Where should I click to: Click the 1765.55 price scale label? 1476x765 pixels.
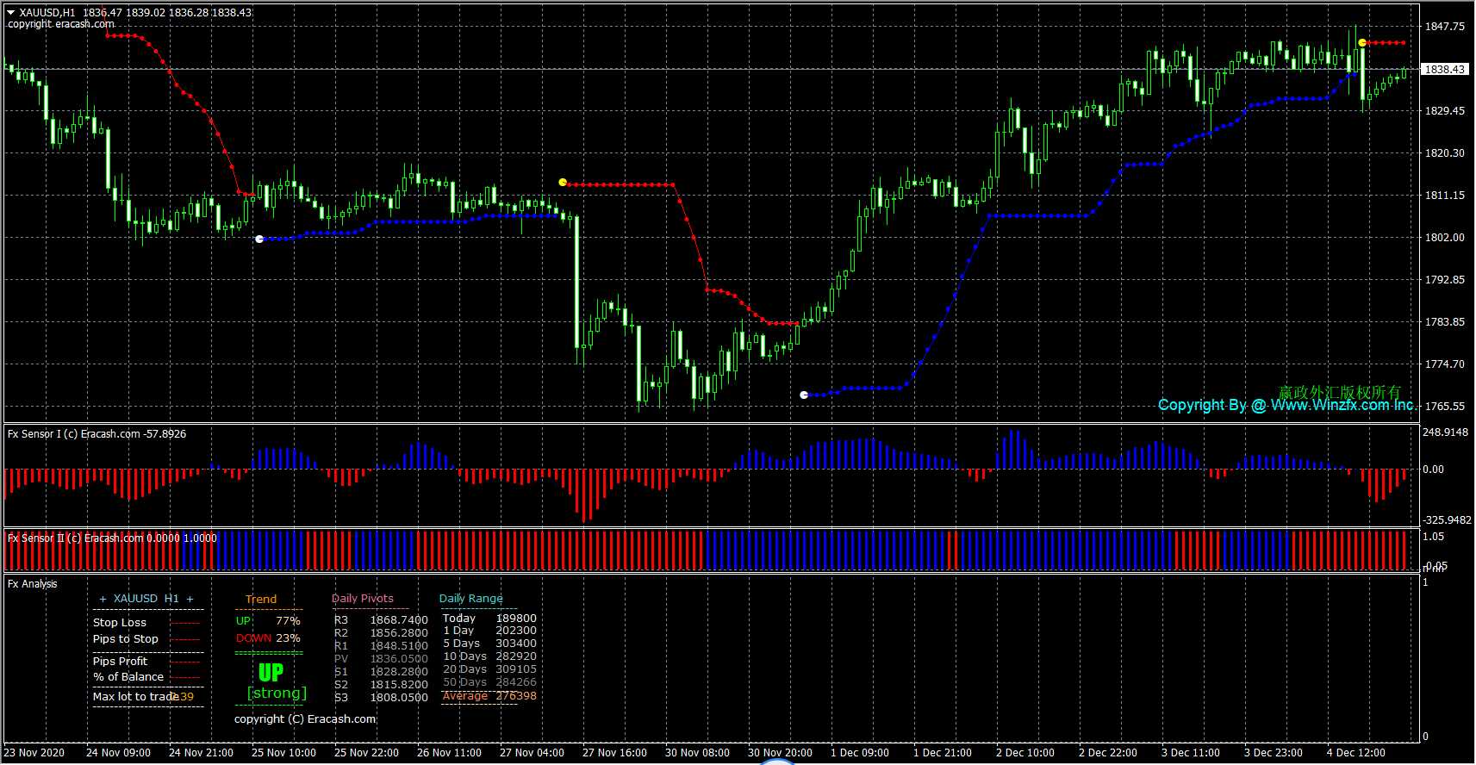1445,406
